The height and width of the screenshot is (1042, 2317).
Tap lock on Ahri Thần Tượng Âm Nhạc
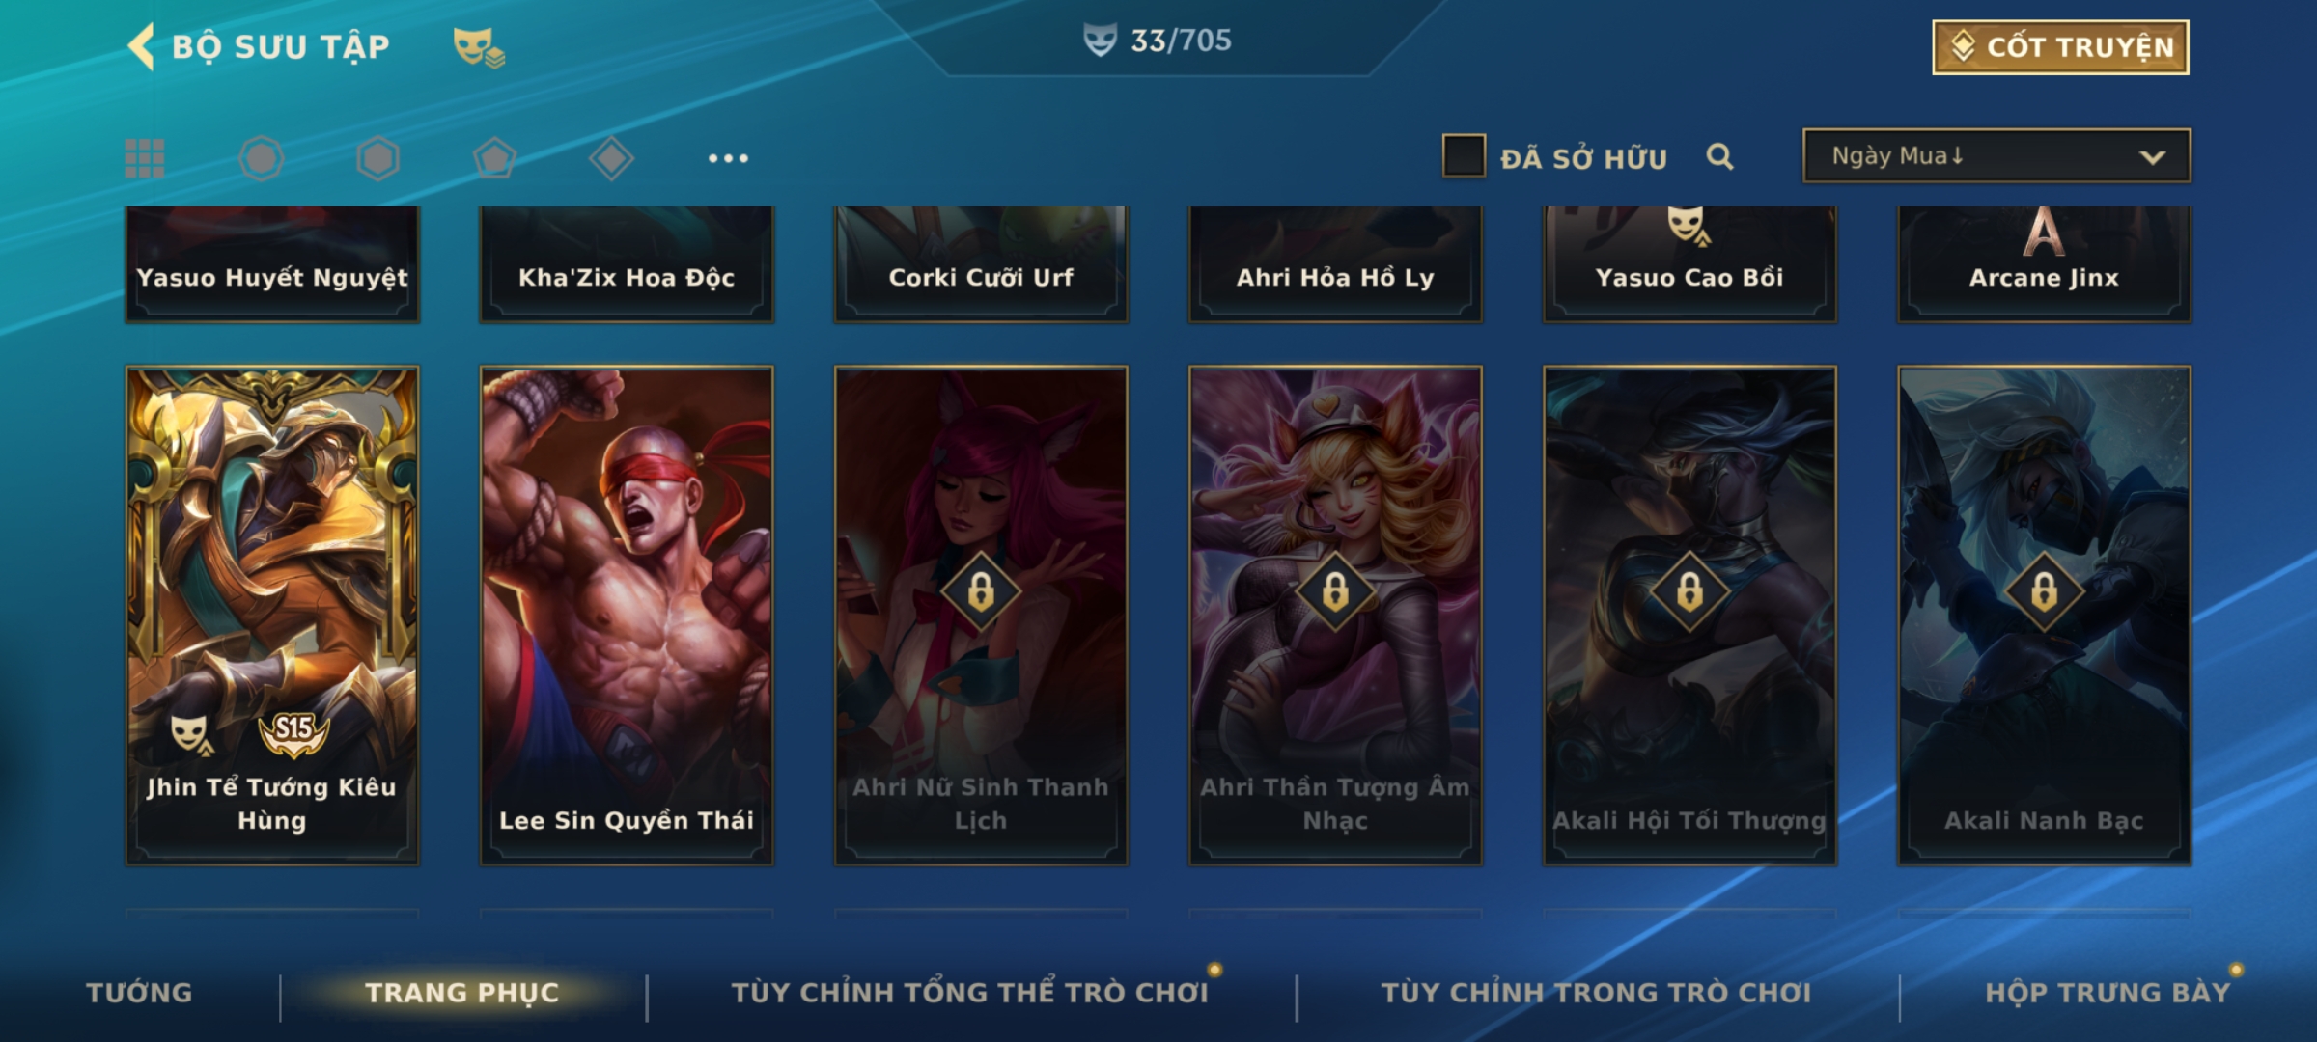click(1335, 590)
